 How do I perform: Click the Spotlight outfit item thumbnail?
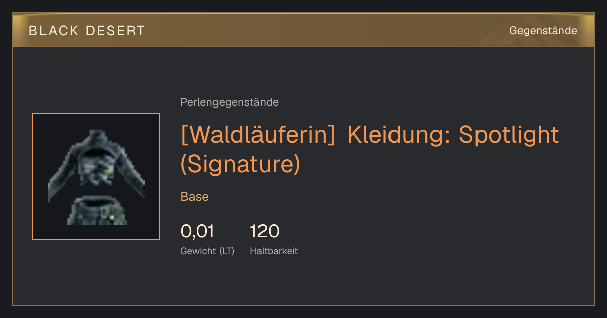coord(96,176)
